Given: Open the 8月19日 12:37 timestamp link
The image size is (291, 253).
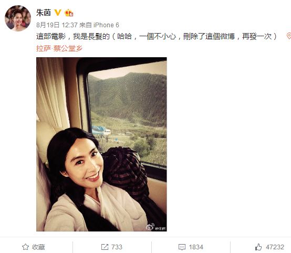Looking at the screenshot, I should point(57,25).
